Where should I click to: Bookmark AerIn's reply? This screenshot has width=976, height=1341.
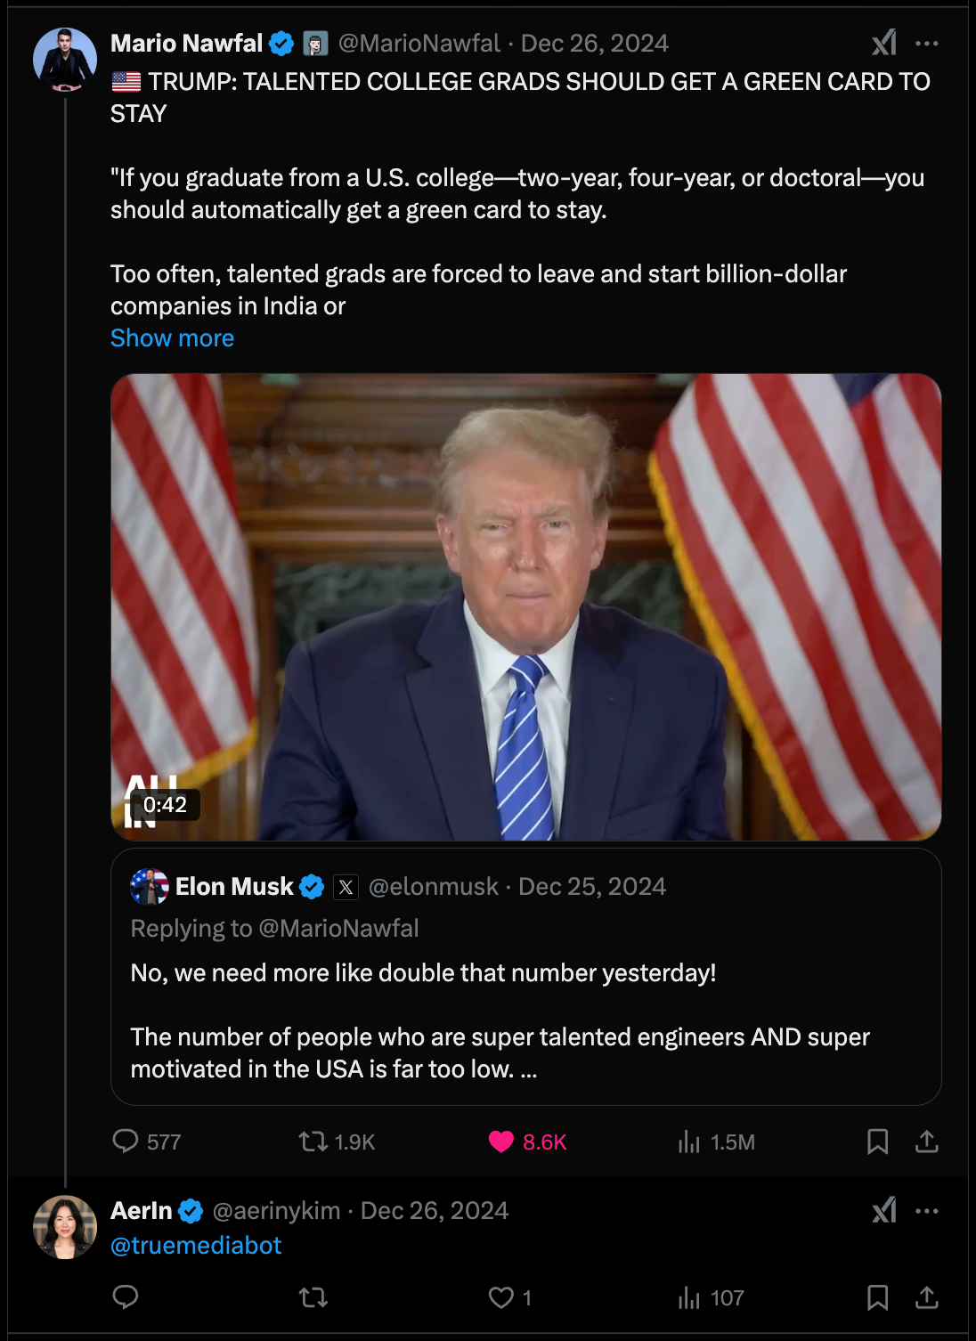tap(877, 1297)
